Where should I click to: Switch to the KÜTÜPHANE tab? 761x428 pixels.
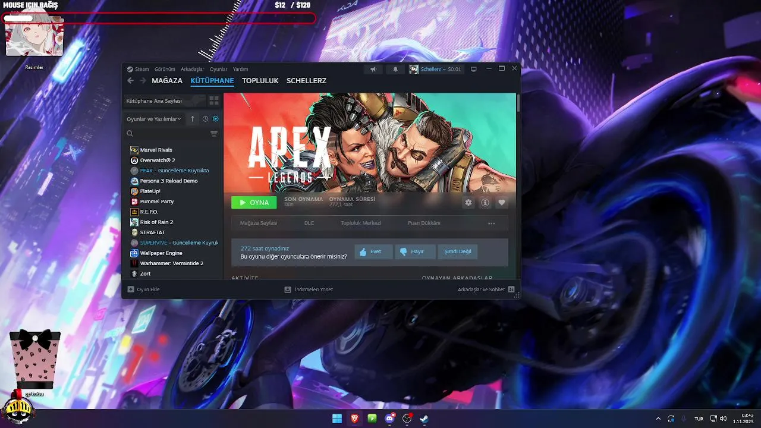(x=212, y=81)
